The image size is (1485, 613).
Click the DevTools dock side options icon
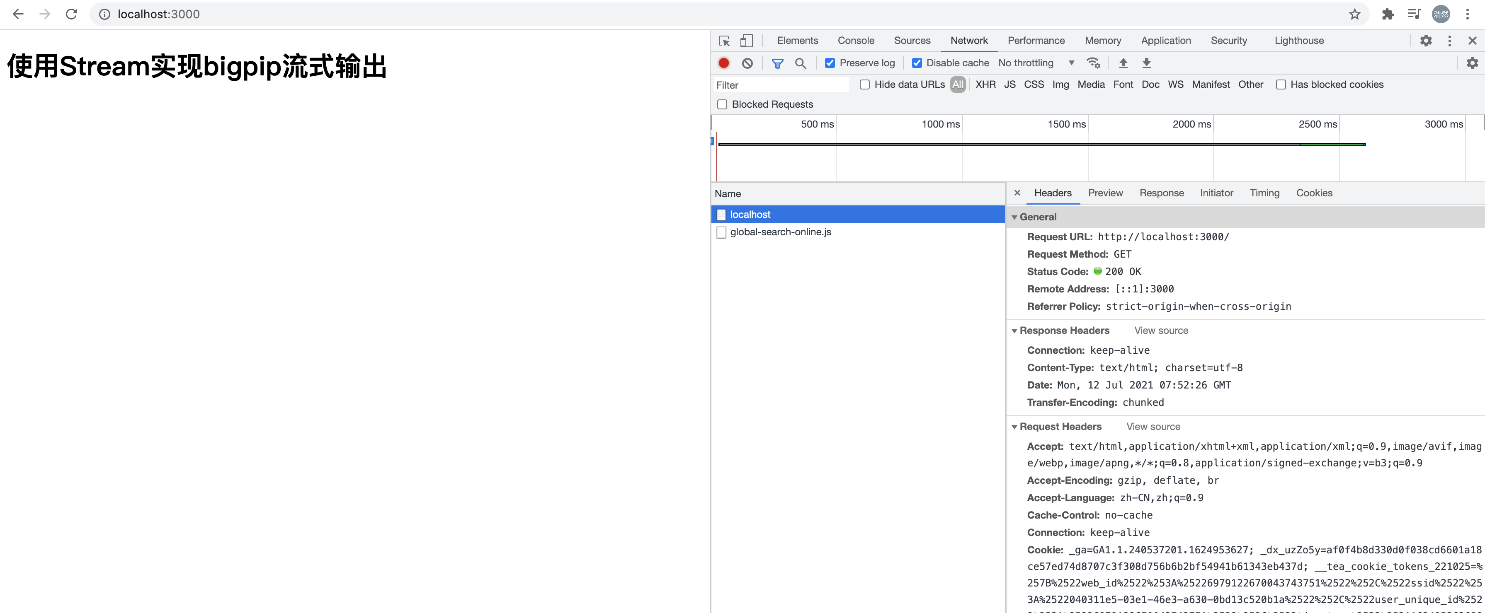1449,40
